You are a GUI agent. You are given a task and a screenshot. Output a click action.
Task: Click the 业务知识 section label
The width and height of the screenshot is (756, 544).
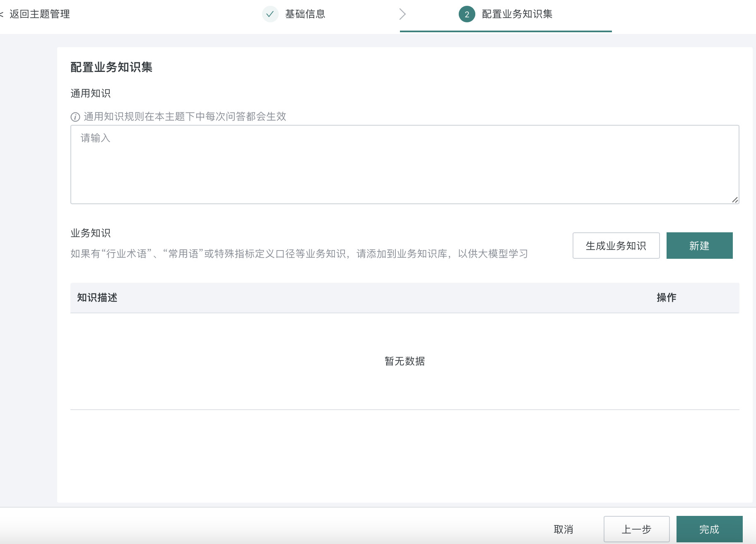point(91,233)
